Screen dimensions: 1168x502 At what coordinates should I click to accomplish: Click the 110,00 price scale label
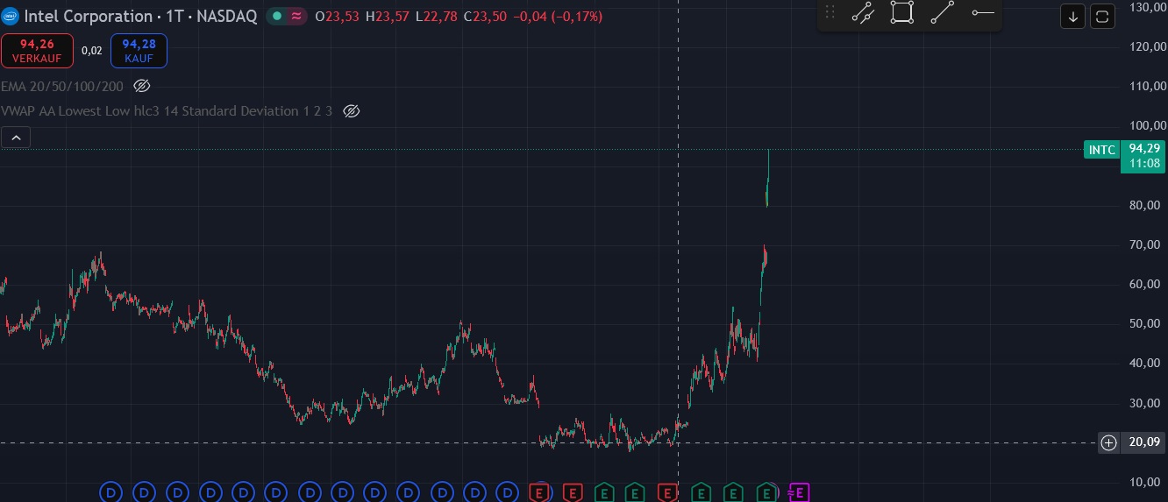point(1148,86)
